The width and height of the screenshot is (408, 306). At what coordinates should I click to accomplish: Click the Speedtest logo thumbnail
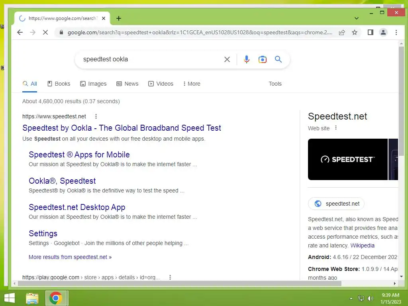coord(347,159)
